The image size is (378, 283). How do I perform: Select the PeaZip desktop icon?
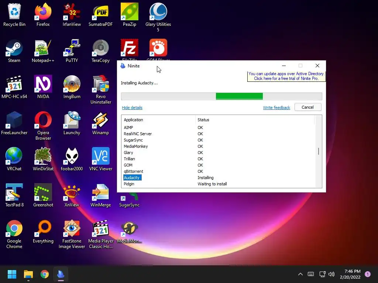(130, 14)
